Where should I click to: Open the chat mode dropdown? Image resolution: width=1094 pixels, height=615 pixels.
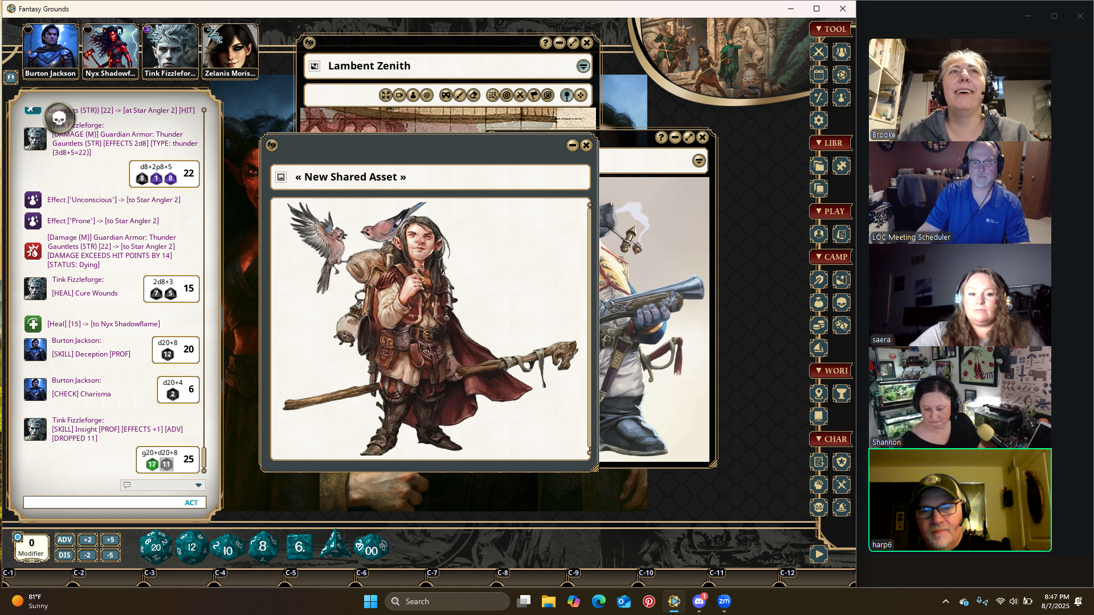(198, 485)
